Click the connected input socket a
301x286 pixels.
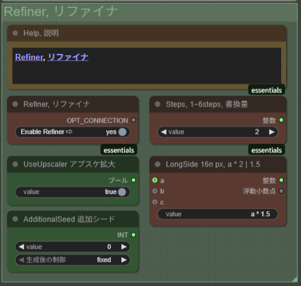(x=155, y=180)
